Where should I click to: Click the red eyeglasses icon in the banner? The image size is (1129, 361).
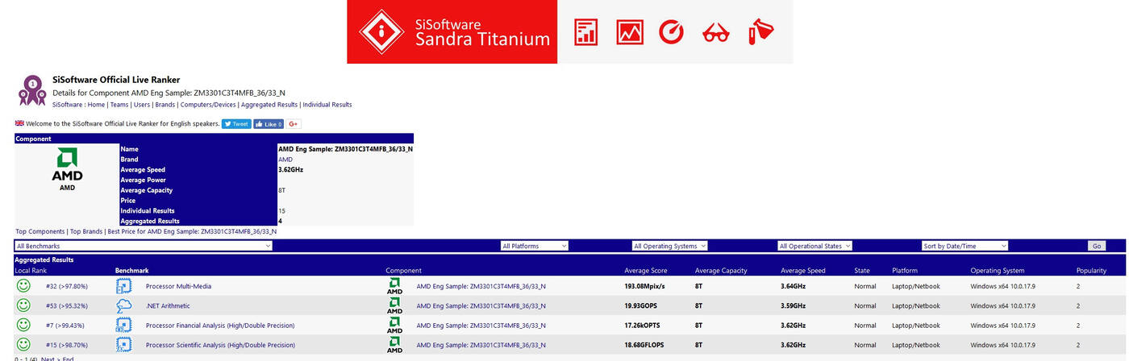pos(715,32)
